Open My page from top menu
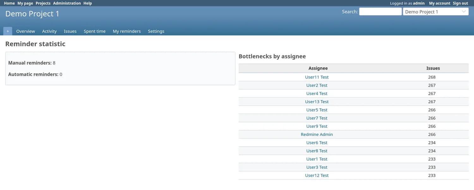474x190 pixels. point(25,3)
